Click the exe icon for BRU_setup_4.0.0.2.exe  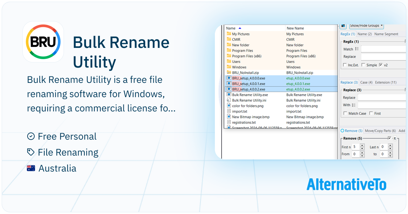(229, 89)
